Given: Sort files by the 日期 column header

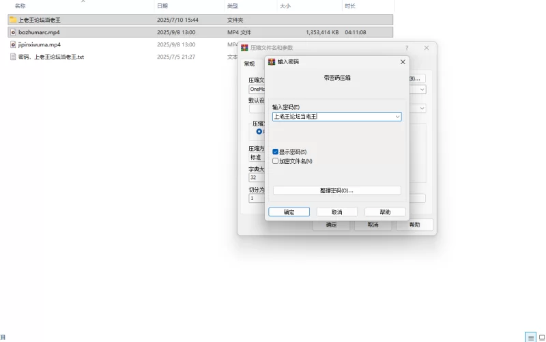Looking at the screenshot, I should (162, 6).
